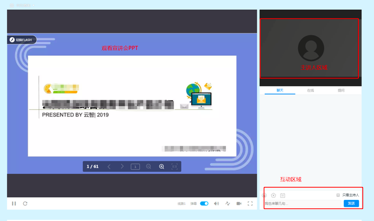Viewport: 374px width, 221px height.
Task: Toggle the 弹幕 switch off
Action: 204,204
